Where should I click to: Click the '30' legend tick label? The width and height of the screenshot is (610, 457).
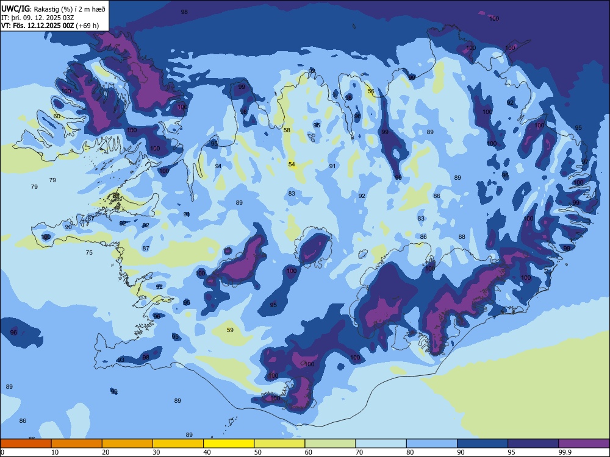(156, 452)
